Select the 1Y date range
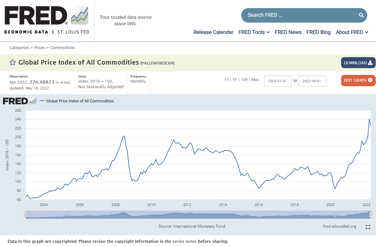The width and height of the screenshot is (376, 247). click(226, 79)
